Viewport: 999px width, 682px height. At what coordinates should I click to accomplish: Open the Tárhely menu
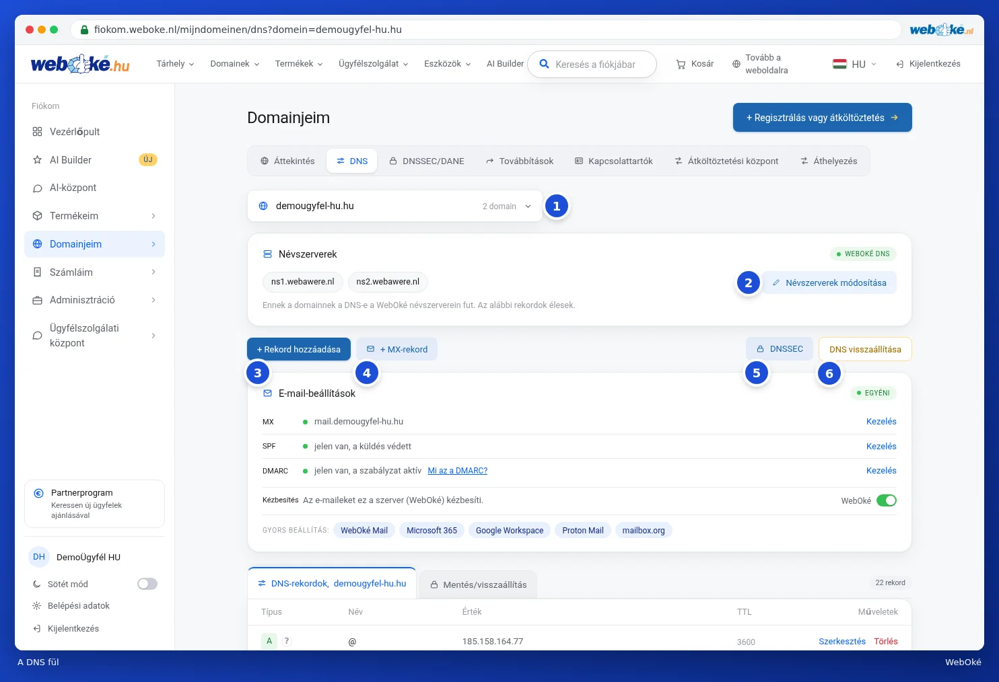(175, 64)
